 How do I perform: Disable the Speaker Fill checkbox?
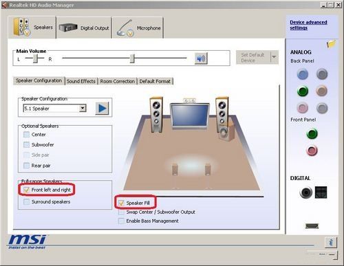pyautogui.click(x=121, y=203)
